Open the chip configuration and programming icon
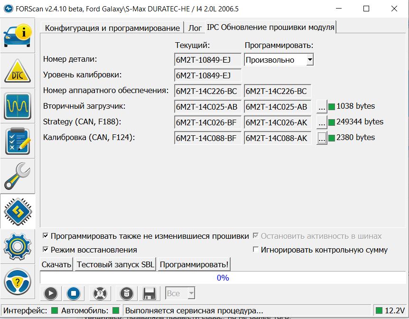The height and width of the screenshot is (319, 409). coord(18,212)
